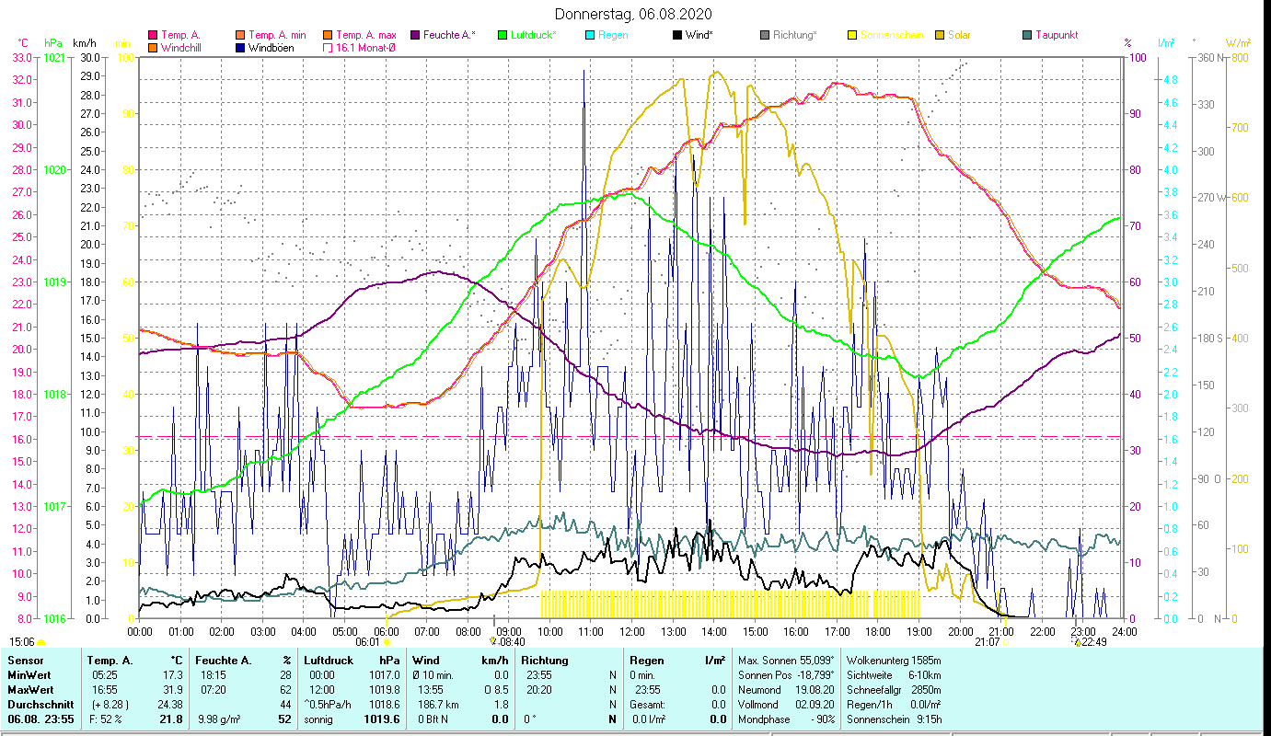1271x736 pixels.
Task: Click the Regen/1h 0.0l/m² entry
Action: [894, 705]
